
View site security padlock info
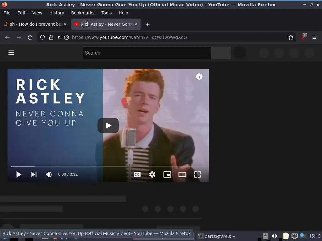51,37
